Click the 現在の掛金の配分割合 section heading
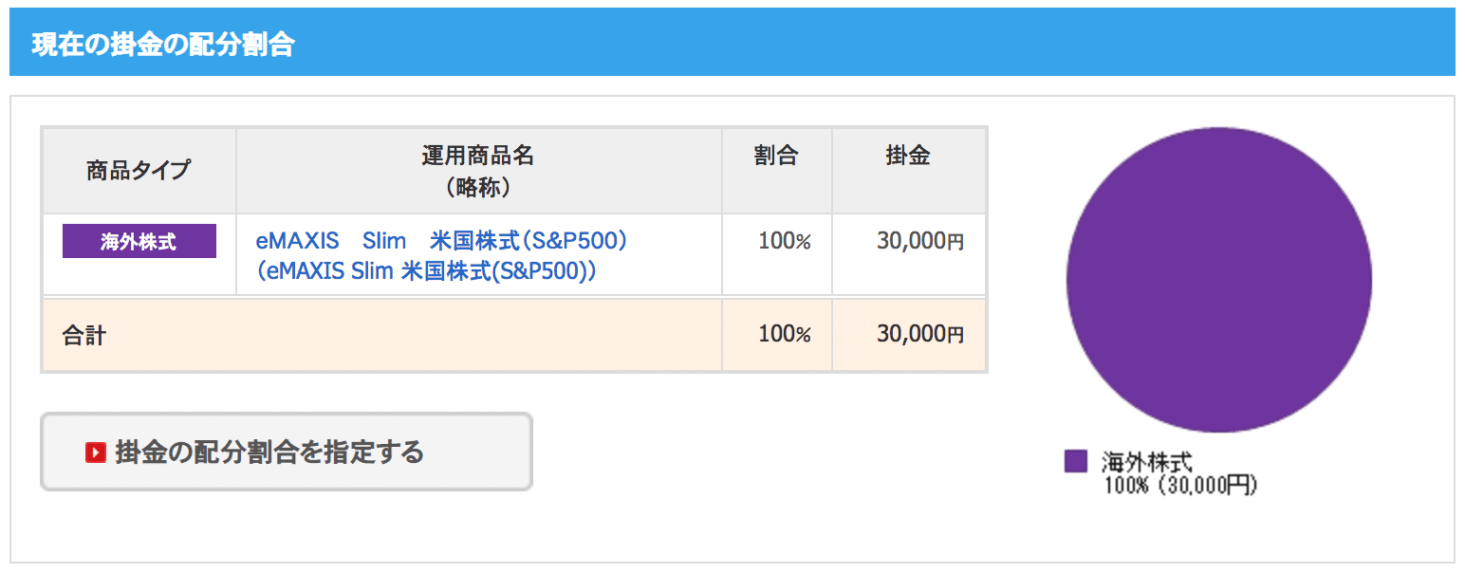The height and width of the screenshot is (573, 1465). [x=162, y=45]
